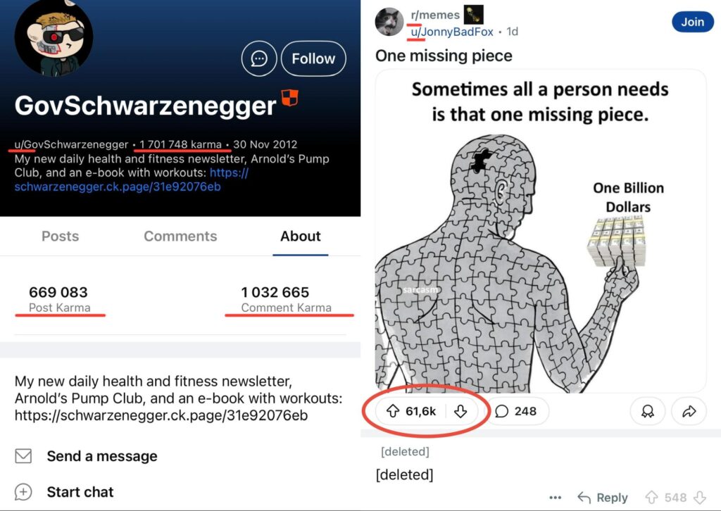Open u/JonnyBadFox user profile link
The height and width of the screenshot is (511, 721).
coord(452,31)
